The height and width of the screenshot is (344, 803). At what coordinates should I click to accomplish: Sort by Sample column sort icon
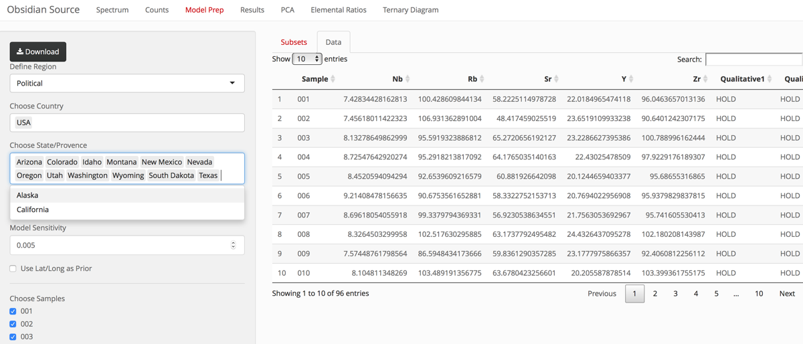tap(333, 79)
